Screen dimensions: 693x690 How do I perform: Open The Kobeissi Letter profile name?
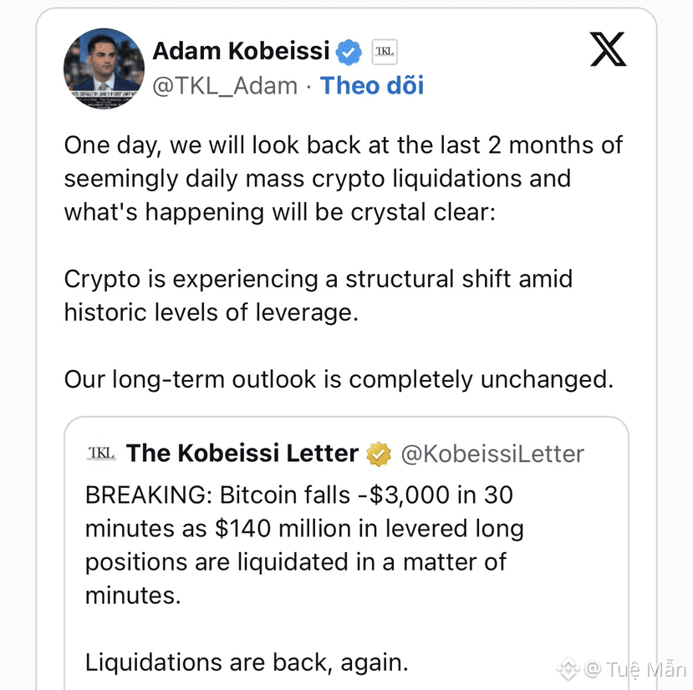point(242,454)
